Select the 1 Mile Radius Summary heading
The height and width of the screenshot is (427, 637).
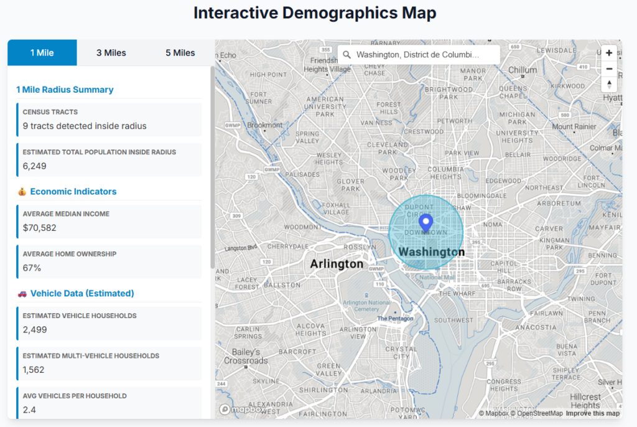pos(64,90)
